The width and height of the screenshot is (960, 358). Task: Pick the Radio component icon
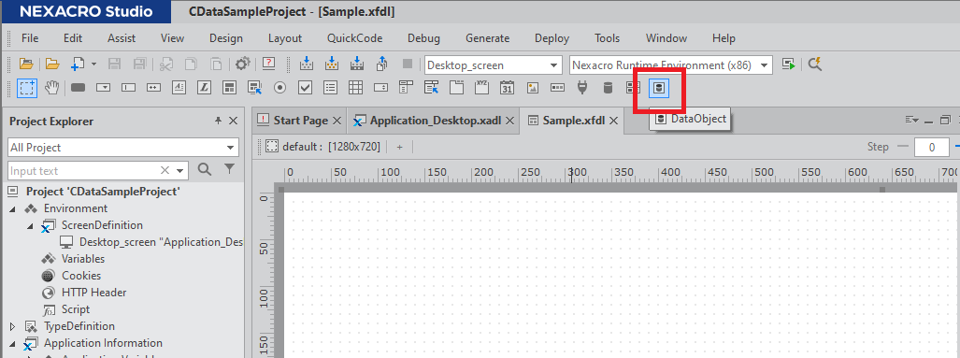(280, 88)
